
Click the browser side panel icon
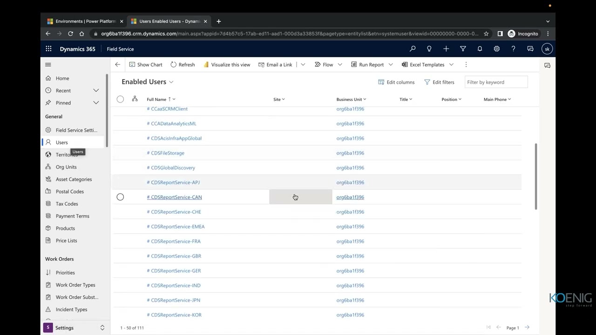pos(500,33)
